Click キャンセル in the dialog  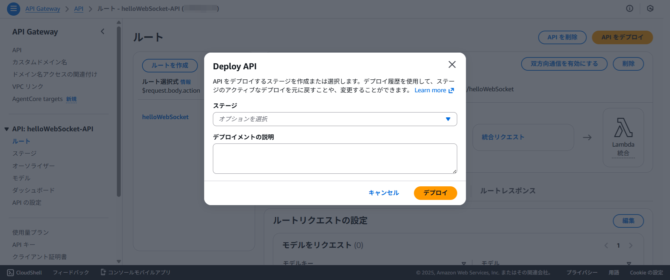coord(384,193)
